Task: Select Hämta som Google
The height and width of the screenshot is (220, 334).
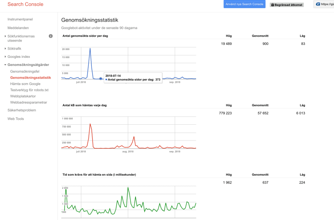Action: (x=25, y=84)
